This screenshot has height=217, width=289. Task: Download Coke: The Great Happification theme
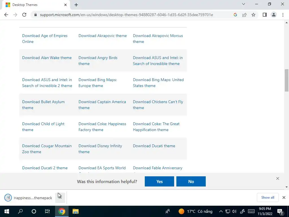click(x=156, y=127)
